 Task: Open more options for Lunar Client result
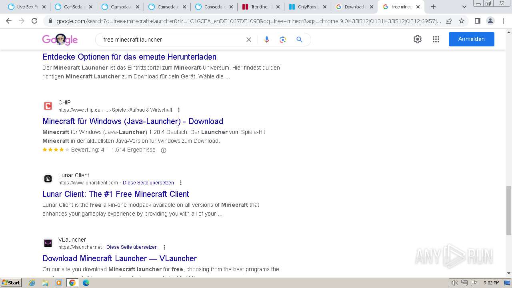(181, 183)
